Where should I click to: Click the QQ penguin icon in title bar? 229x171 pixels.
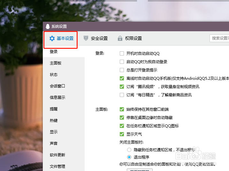point(48,26)
